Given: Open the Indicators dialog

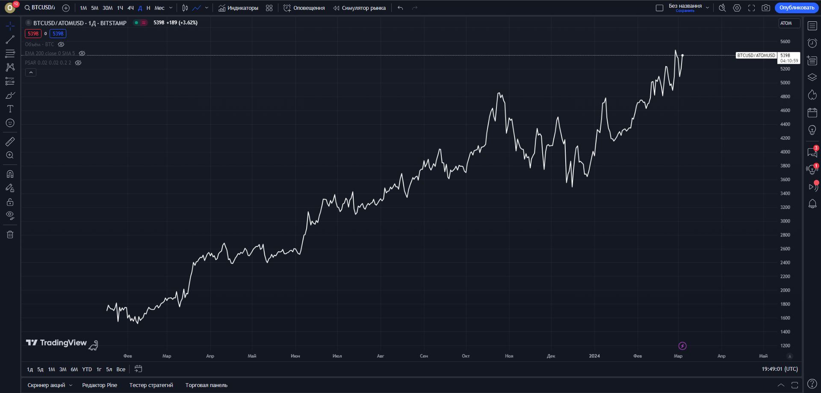Looking at the screenshot, I should [x=238, y=8].
